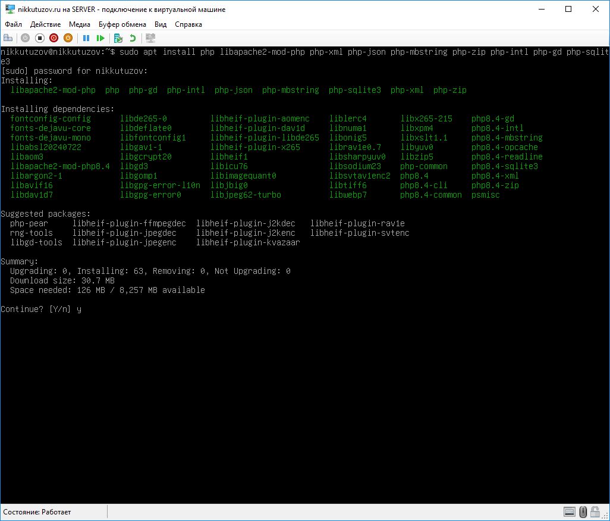
Task: Pause the virtual machine
Action: [x=86, y=38]
